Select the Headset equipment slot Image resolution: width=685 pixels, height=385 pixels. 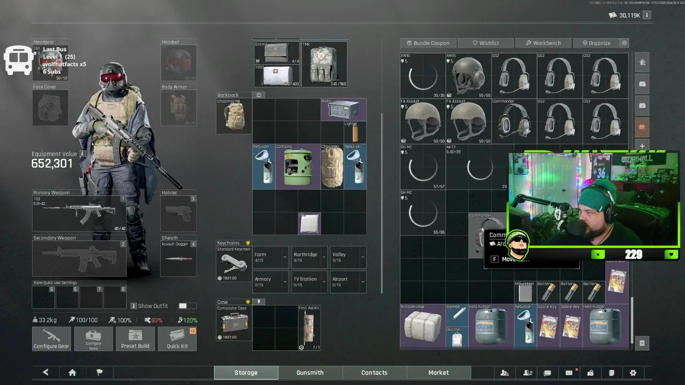pyautogui.click(x=179, y=63)
